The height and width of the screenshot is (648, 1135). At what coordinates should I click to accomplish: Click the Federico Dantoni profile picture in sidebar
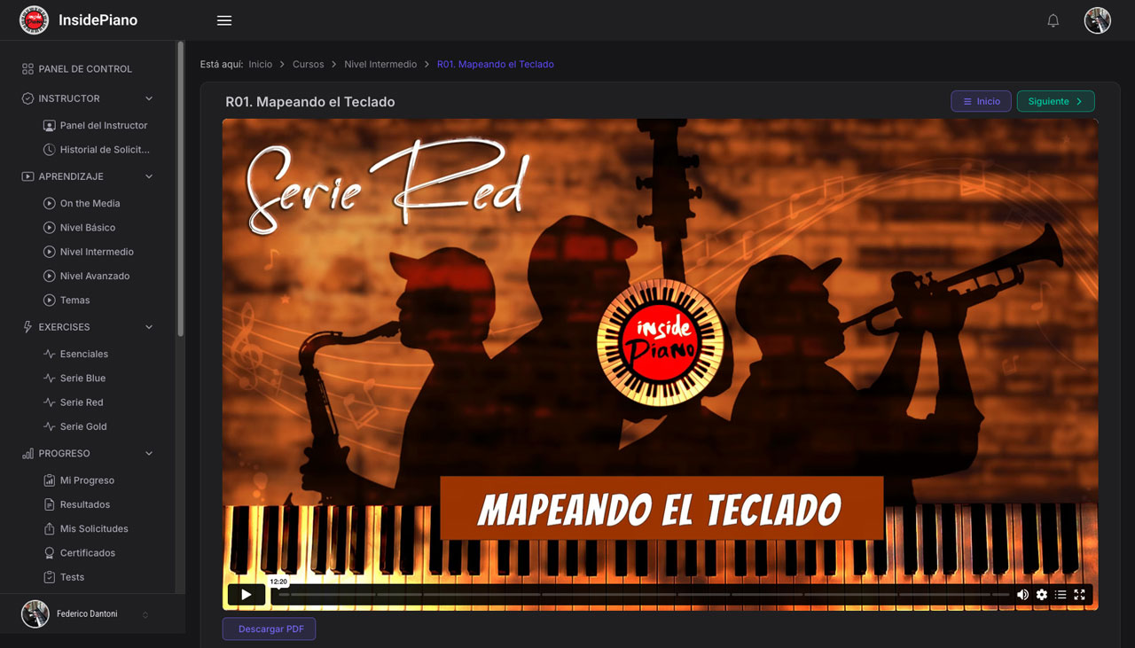(35, 614)
